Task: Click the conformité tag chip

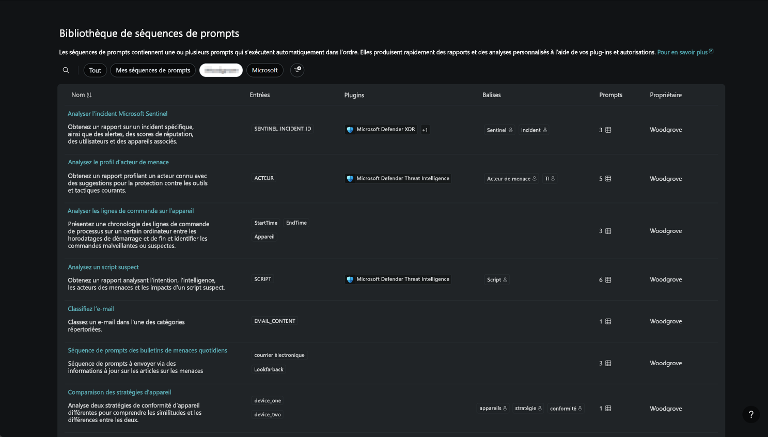Action: point(566,409)
